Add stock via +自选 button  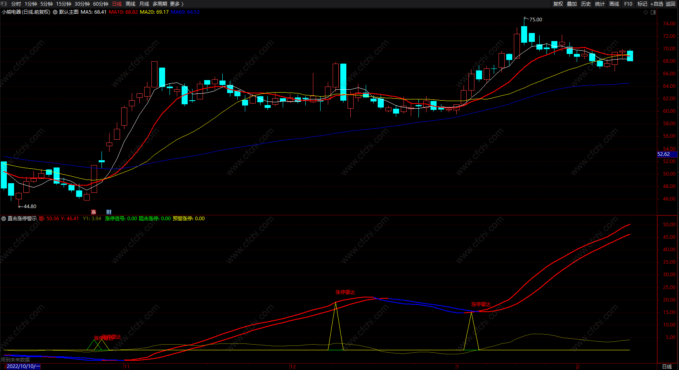pos(657,4)
